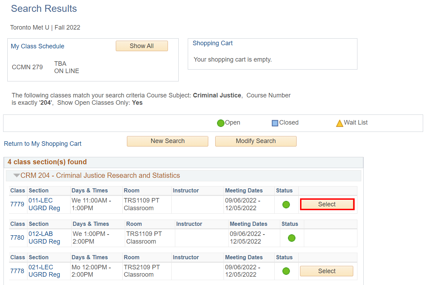The height and width of the screenshot is (285, 428).
Task: Click '4 class section(s) found' heading
Action: point(47,162)
